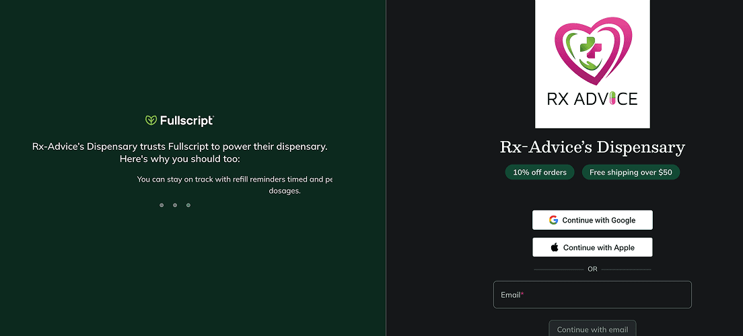Screen dimensions: 743x336
Task: Select the middle carousel dot
Action: 175,205
